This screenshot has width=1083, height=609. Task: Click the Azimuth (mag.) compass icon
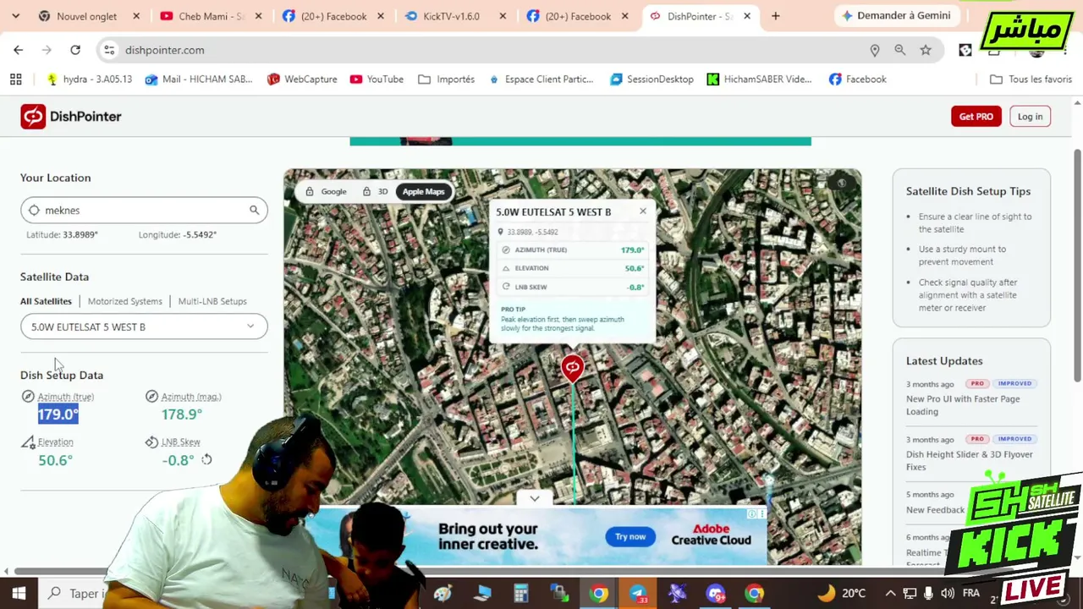pos(151,396)
